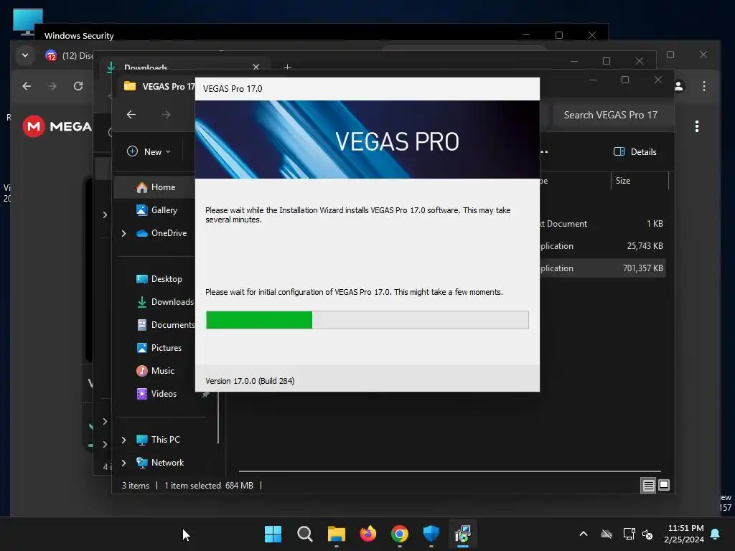Viewport: 735px width, 551px height.
Task: Switch to details list view icon
Action: (648, 486)
